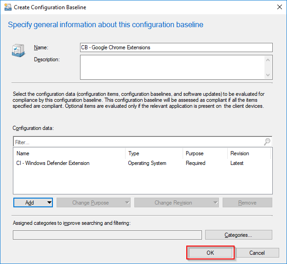Select CI - Windows Defender Extension row

pos(53,163)
